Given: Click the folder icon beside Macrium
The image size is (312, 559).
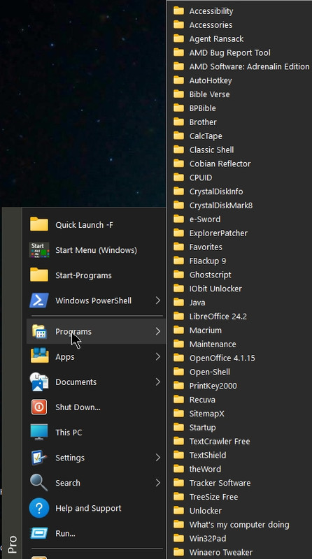Looking at the screenshot, I should pyautogui.click(x=178, y=330).
